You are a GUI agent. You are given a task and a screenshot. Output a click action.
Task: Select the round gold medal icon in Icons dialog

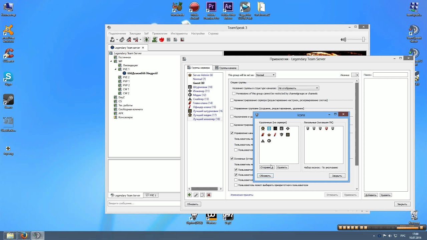(x=263, y=129)
